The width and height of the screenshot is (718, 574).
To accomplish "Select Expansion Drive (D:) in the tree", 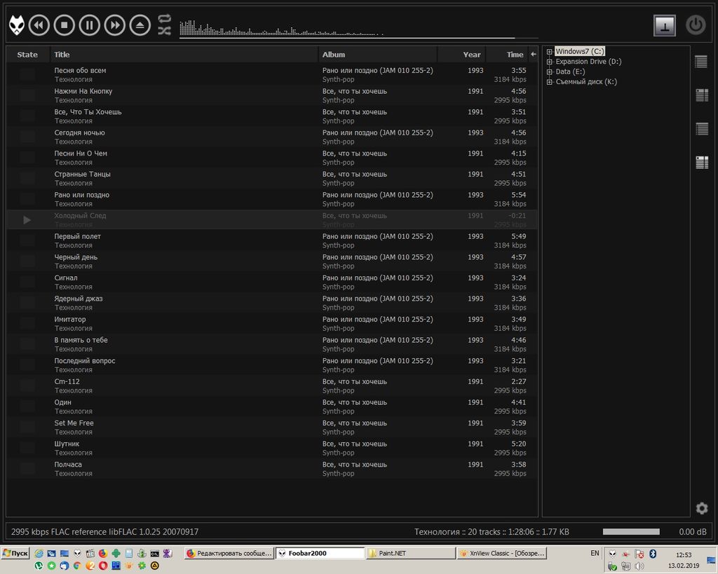I will click(588, 62).
